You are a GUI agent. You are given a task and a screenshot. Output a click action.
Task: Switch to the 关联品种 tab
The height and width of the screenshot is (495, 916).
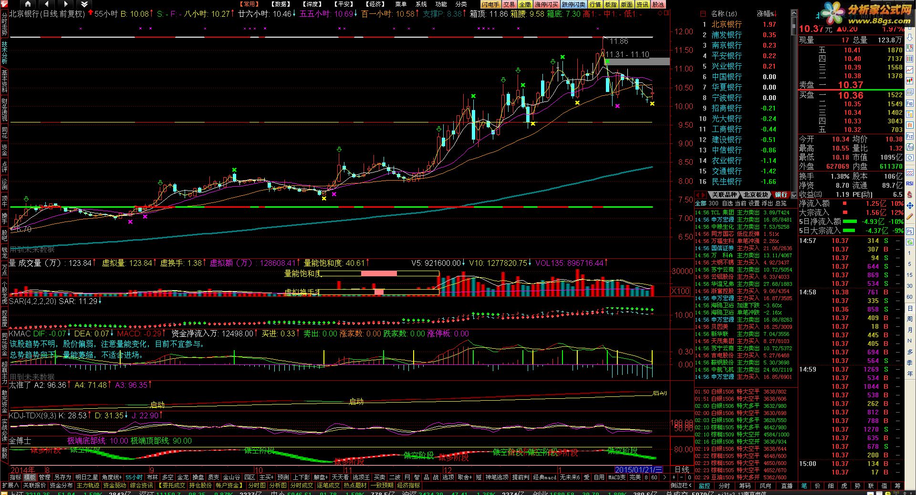(724, 195)
